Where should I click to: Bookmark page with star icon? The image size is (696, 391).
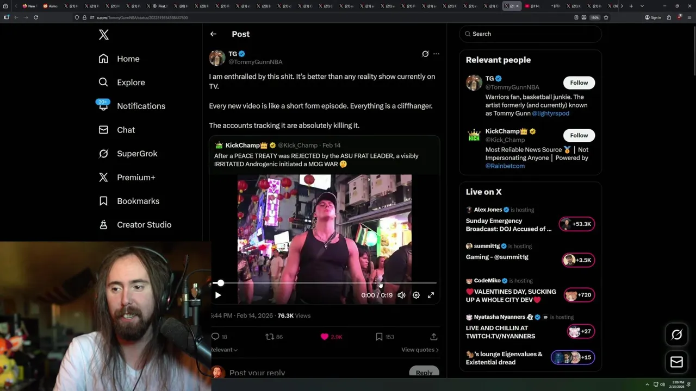pyautogui.click(x=606, y=17)
